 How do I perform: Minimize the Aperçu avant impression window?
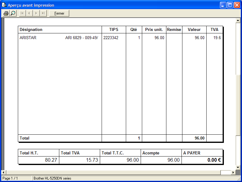[223, 5]
